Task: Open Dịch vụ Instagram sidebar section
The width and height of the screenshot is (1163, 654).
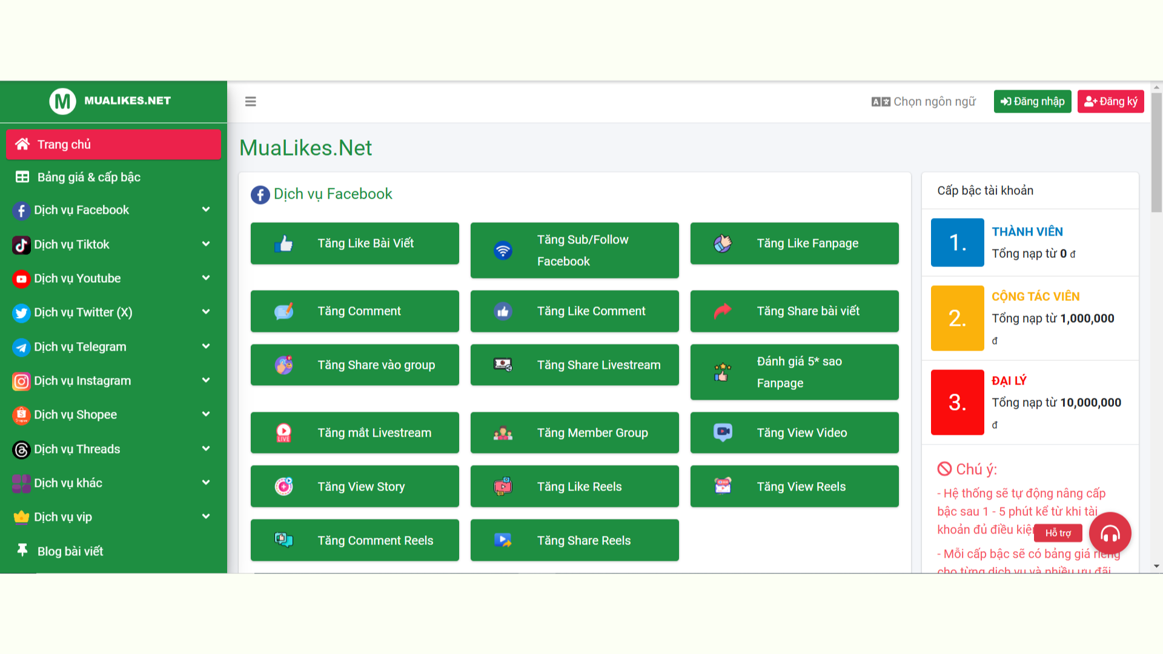Action: 113,380
